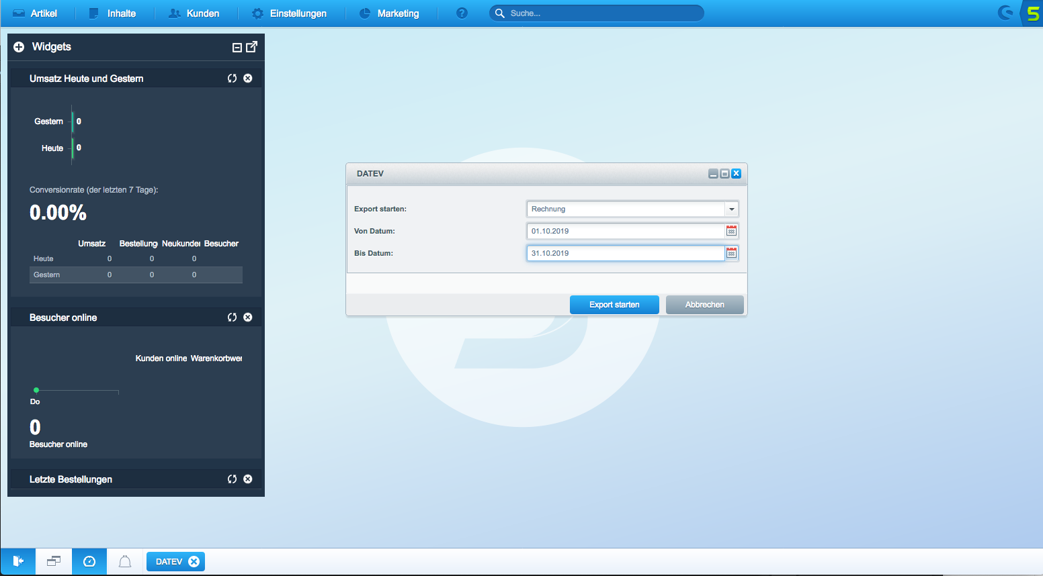Screen dimensions: 1043x576
Task: Refresh the Umsatz Heute und Gestern widget
Action: coord(232,79)
